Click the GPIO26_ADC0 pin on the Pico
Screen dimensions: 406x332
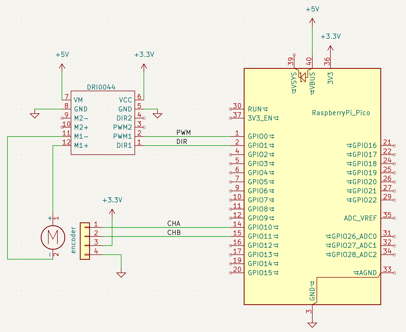click(x=354, y=236)
